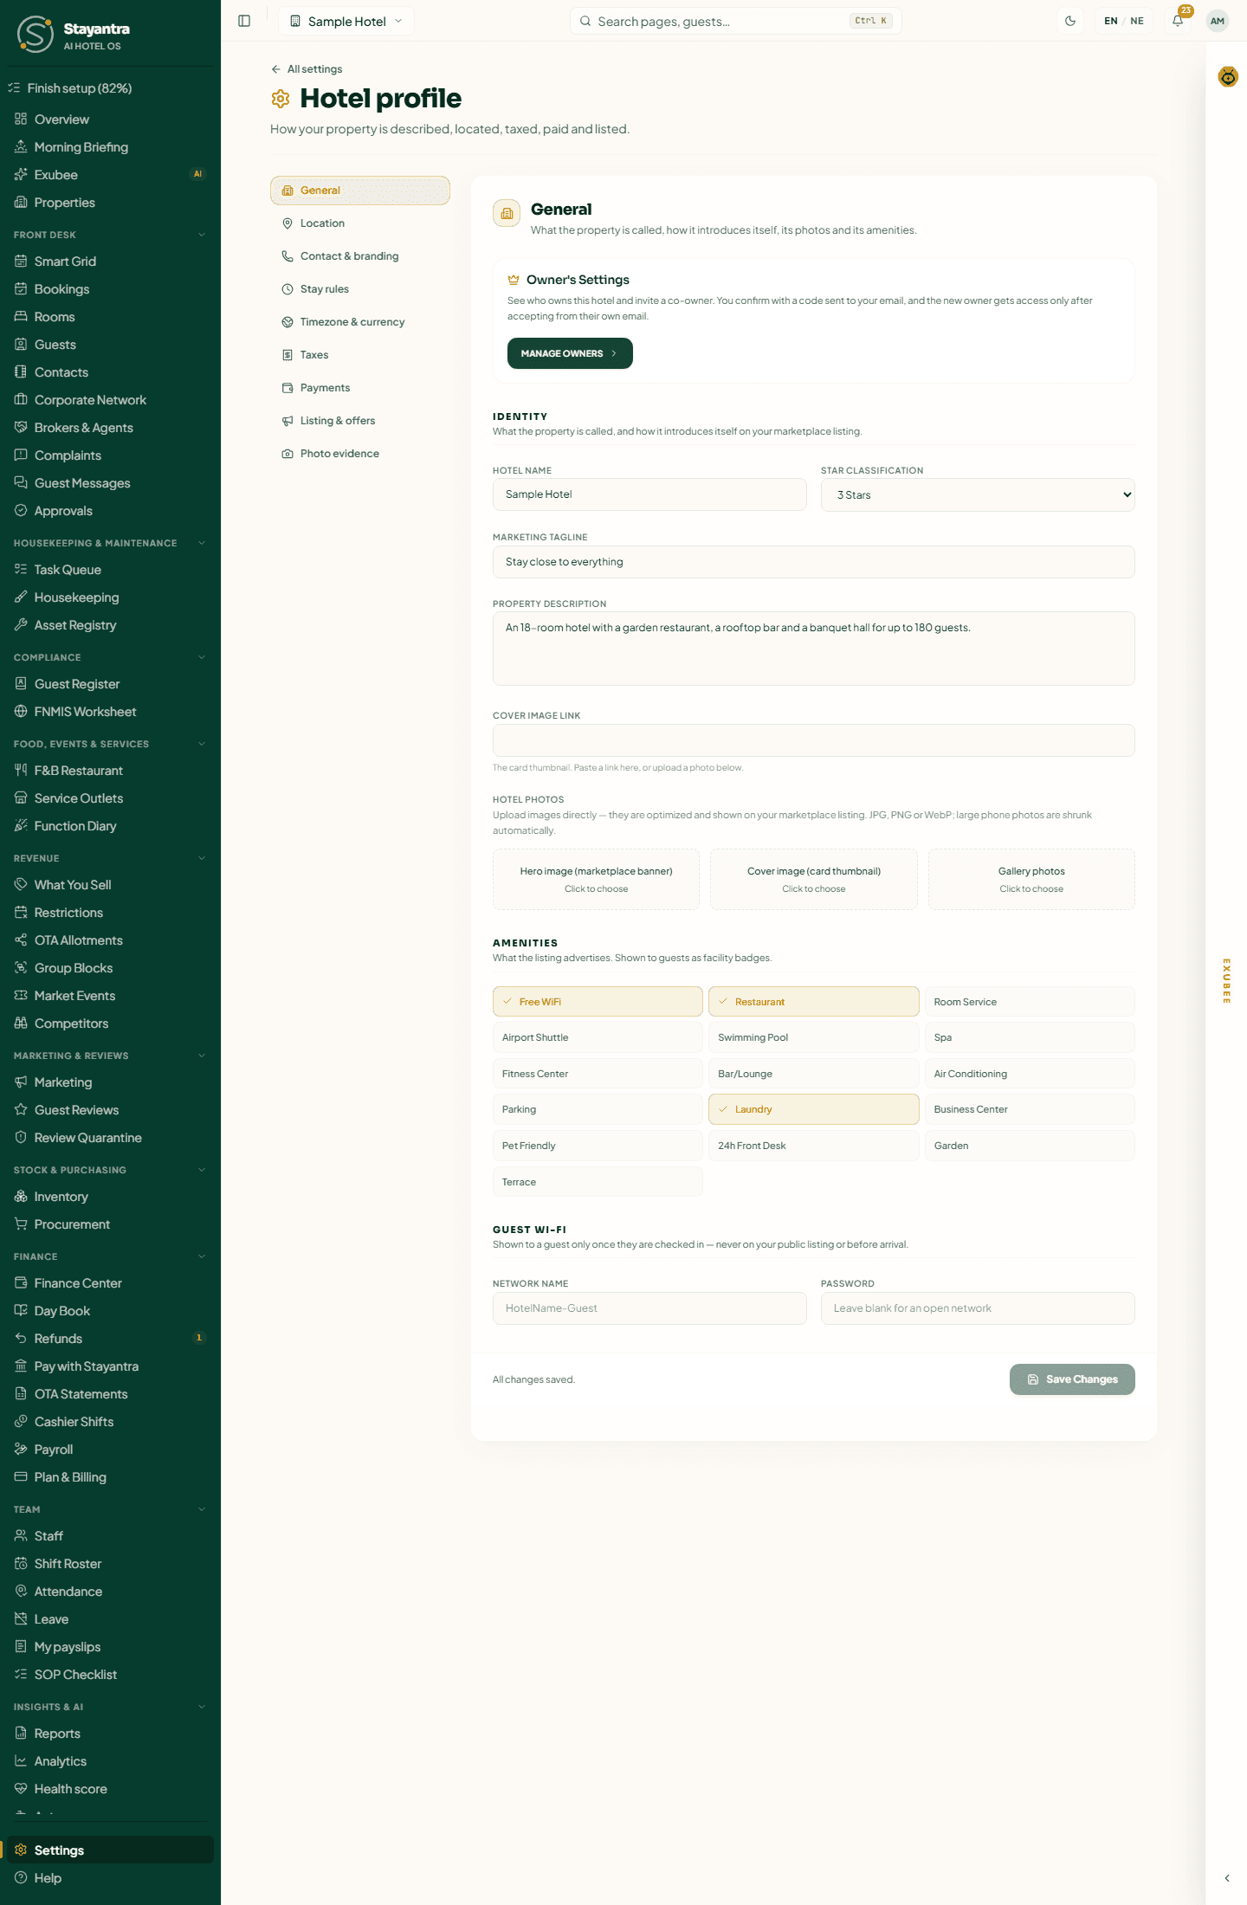Disable the Laundry amenity
Viewport: 1247px width, 1905px height.
pos(813,1109)
